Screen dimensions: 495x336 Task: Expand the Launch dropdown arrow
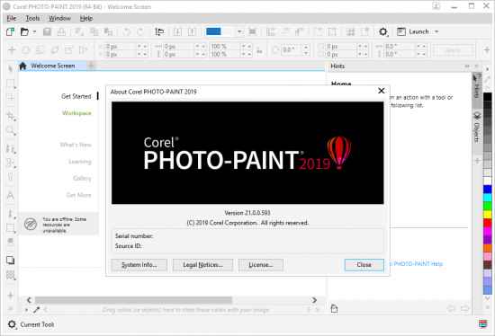pos(436,31)
